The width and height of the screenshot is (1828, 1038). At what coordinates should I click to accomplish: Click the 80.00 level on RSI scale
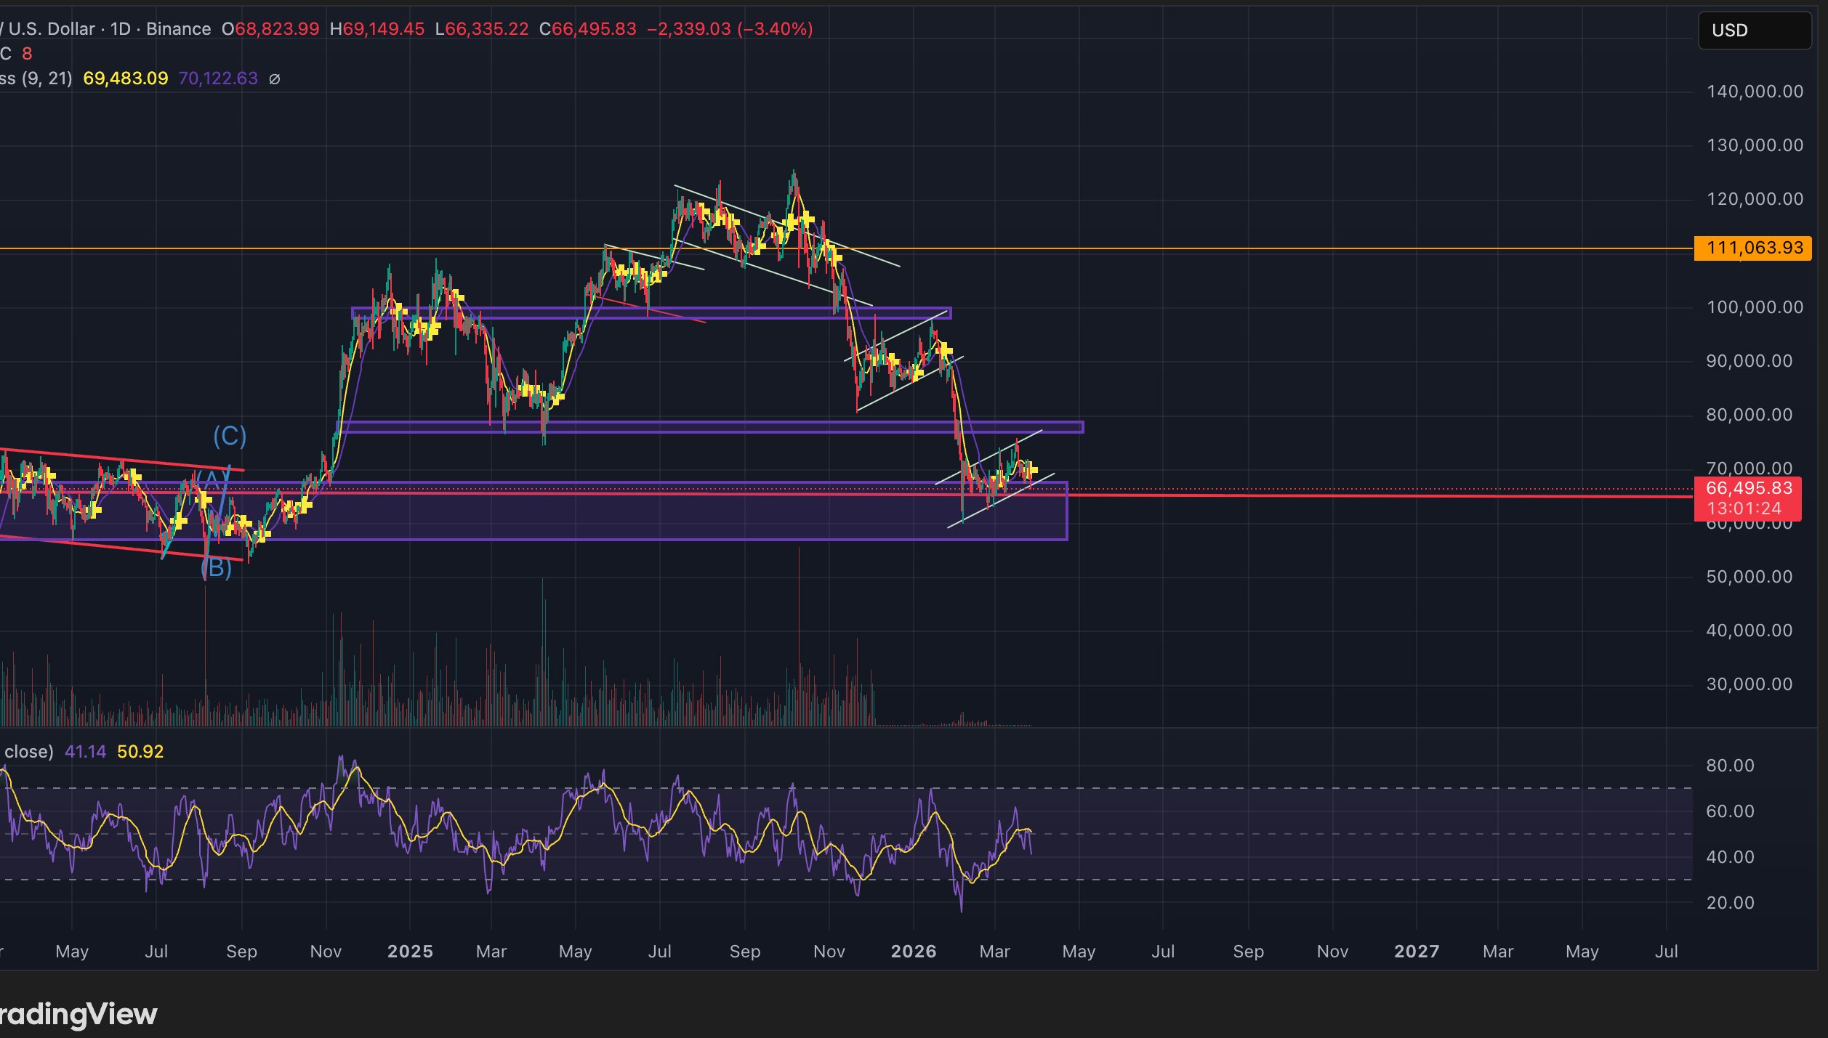pos(1729,766)
